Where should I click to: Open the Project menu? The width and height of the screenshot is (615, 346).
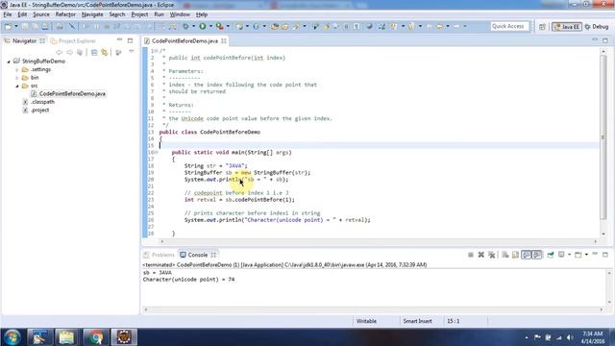139,14
